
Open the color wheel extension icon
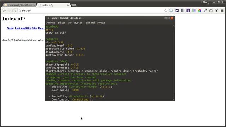[200, 11]
